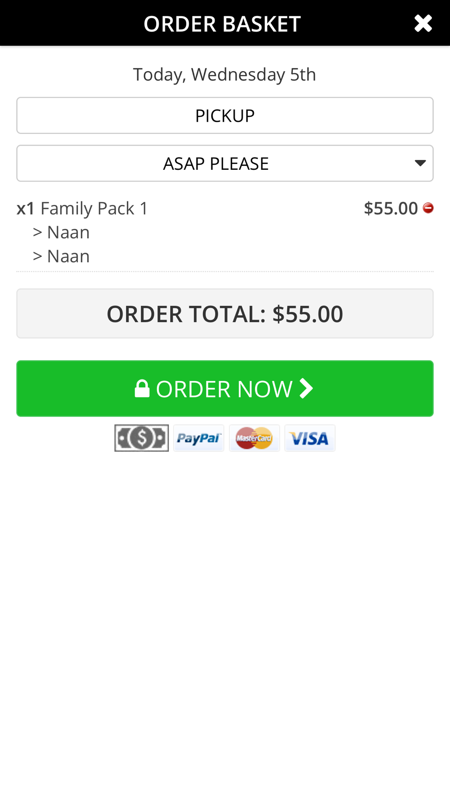Click the Visa payment logo
The height and width of the screenshot is (801, 450).
[x=310, y=438]
